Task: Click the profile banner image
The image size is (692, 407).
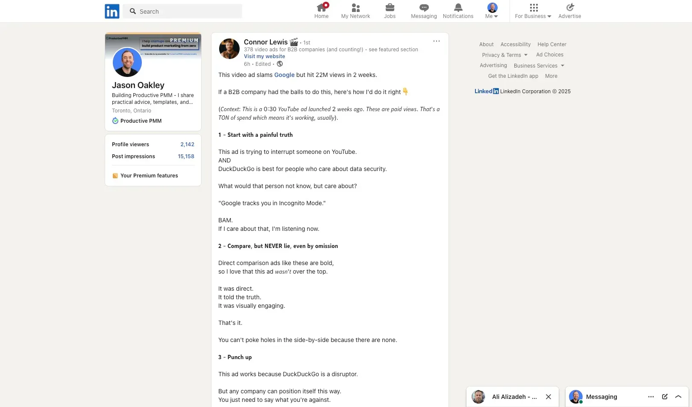Action: pyautogui.click(x=153, y=46)
